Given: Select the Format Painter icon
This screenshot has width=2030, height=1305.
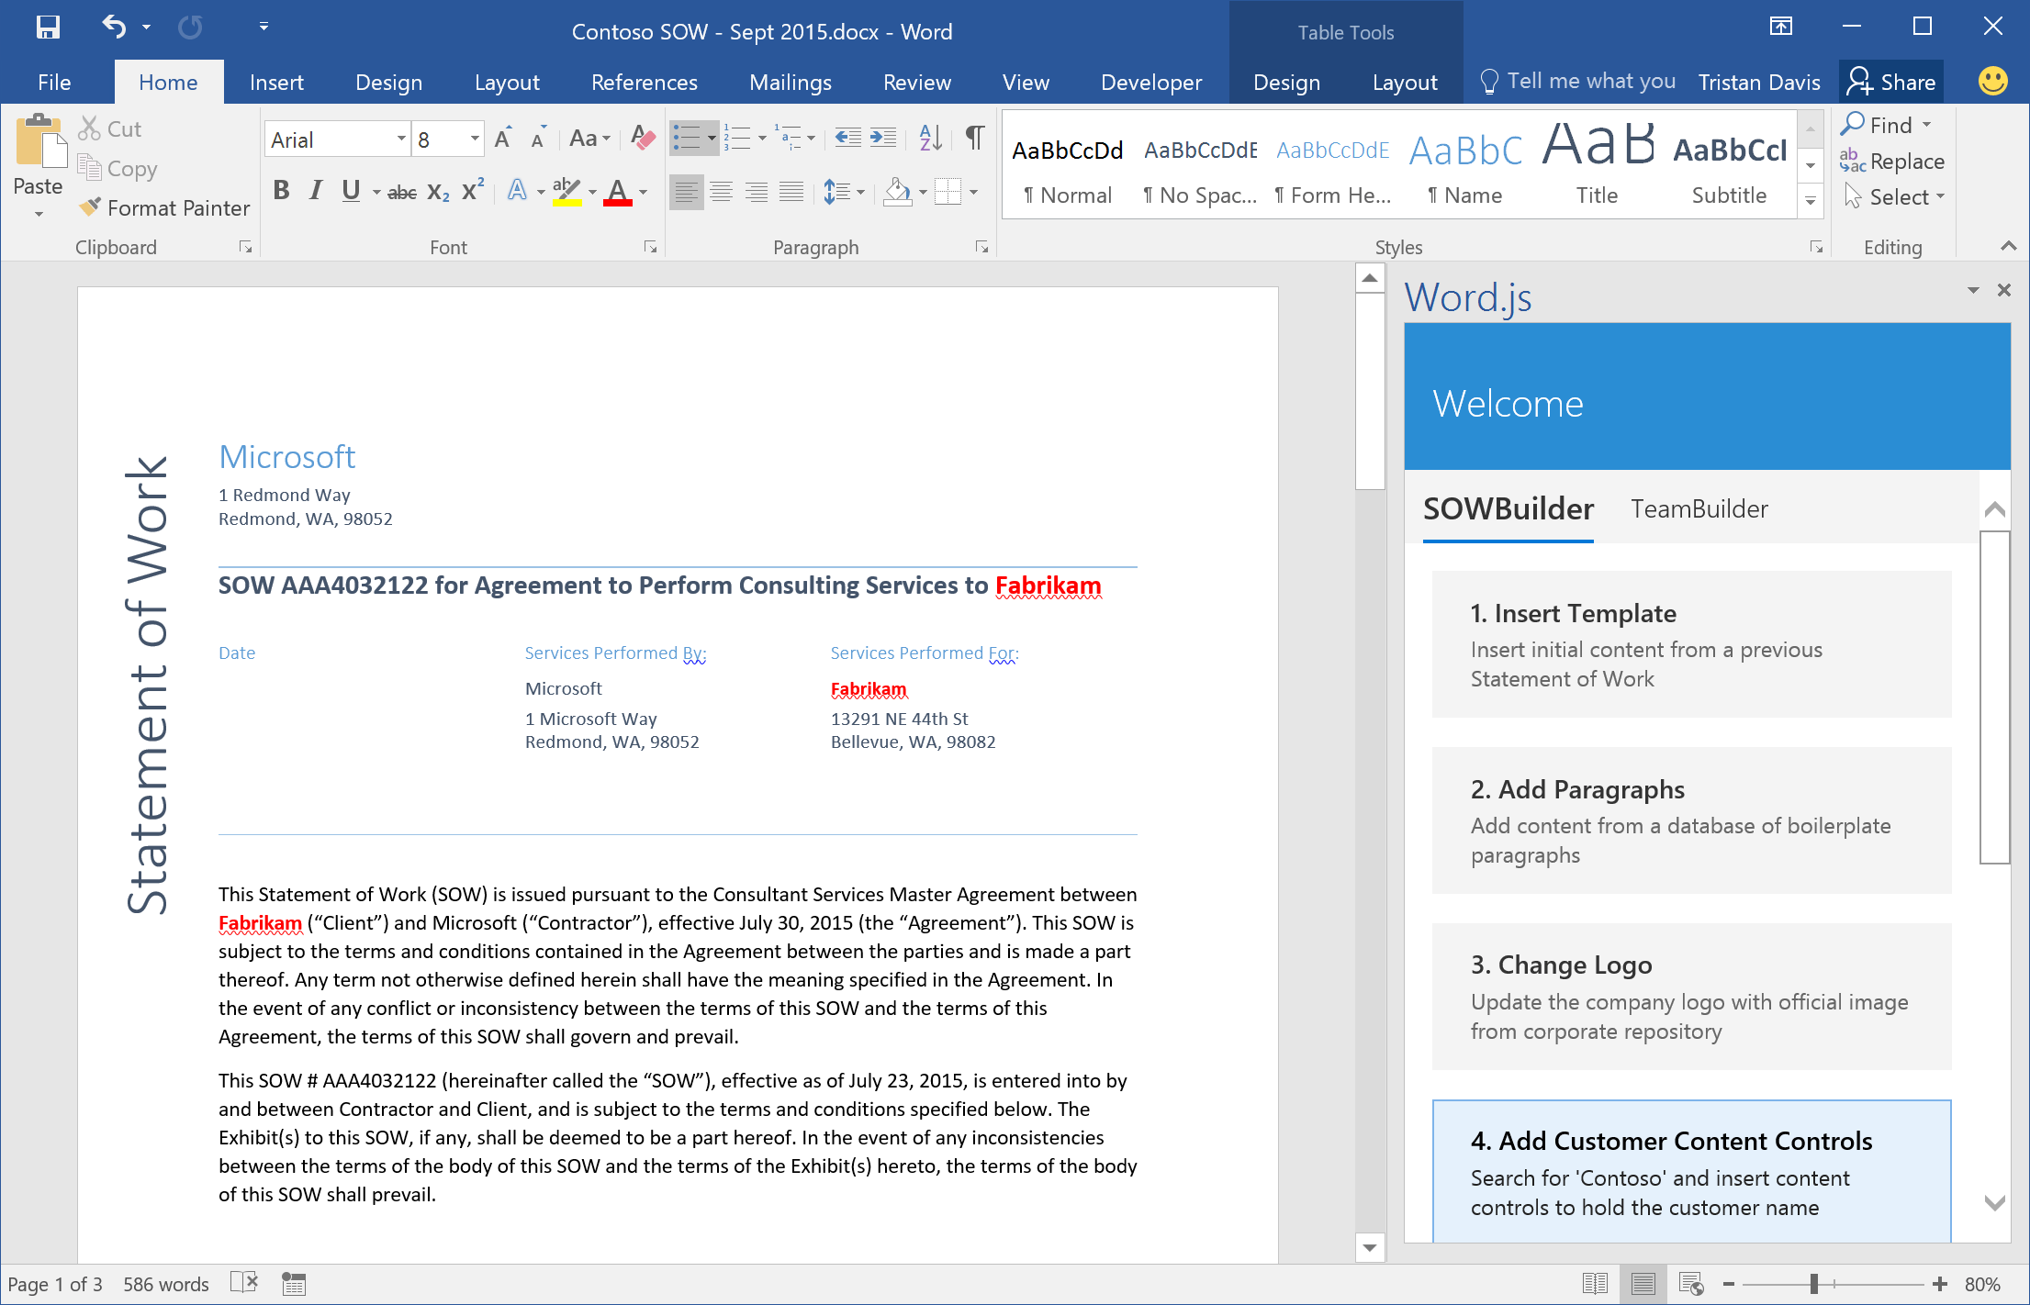Looking at the screenshot, I should pyautogui.click(x=90, y=207).
